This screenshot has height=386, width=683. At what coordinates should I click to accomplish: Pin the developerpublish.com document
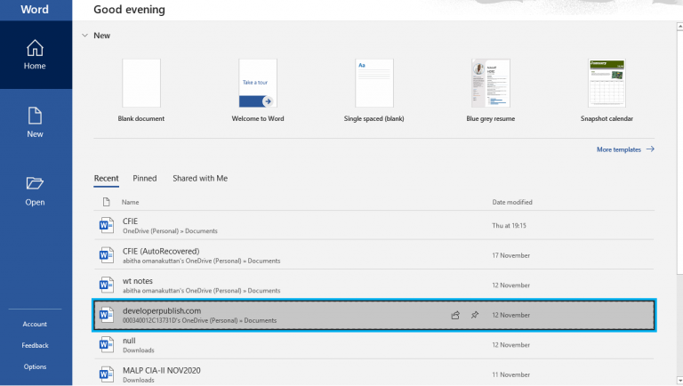point(475,315)
